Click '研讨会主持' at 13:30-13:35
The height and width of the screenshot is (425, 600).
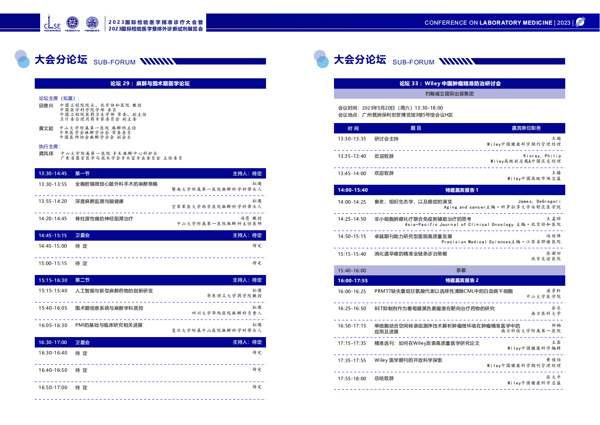[386, 139]
